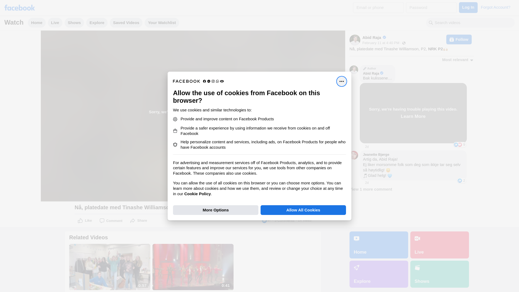
Task: Click View 1 more comment
Action: coord(371,189)
